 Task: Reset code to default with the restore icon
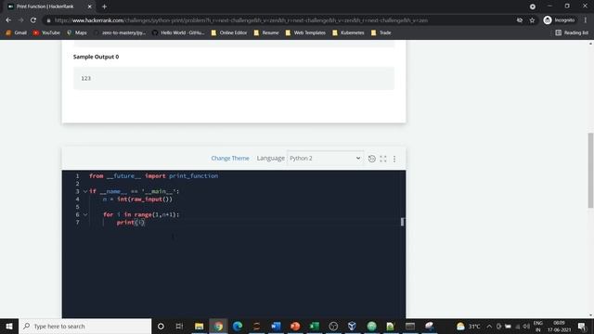click(371, 159)
